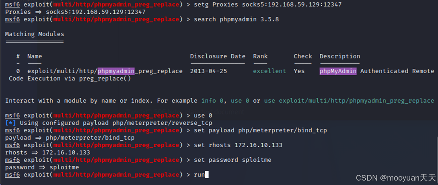
Task: Click the block cursor after 'run'
Action: pyautogui.click(x=207, y=175)
